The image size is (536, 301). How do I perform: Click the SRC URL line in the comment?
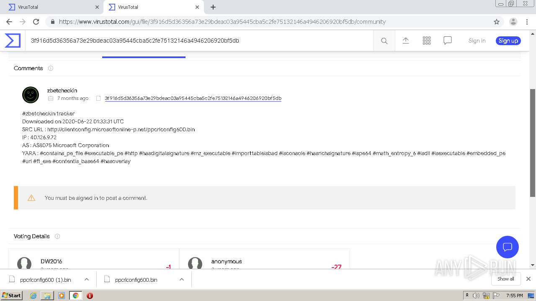click(108, 129)
